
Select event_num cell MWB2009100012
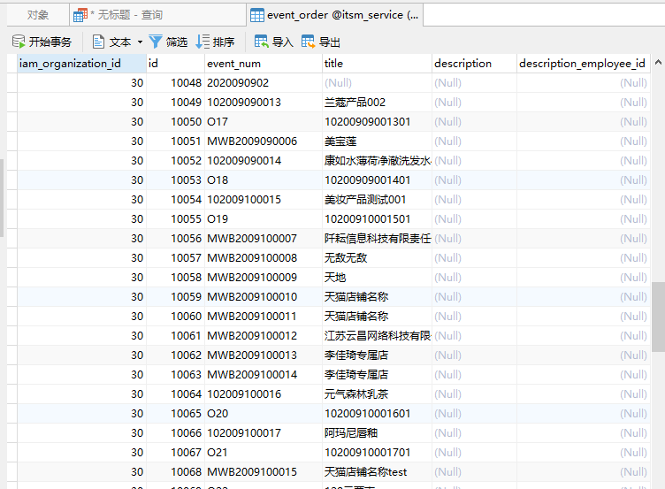coord(264,336)
